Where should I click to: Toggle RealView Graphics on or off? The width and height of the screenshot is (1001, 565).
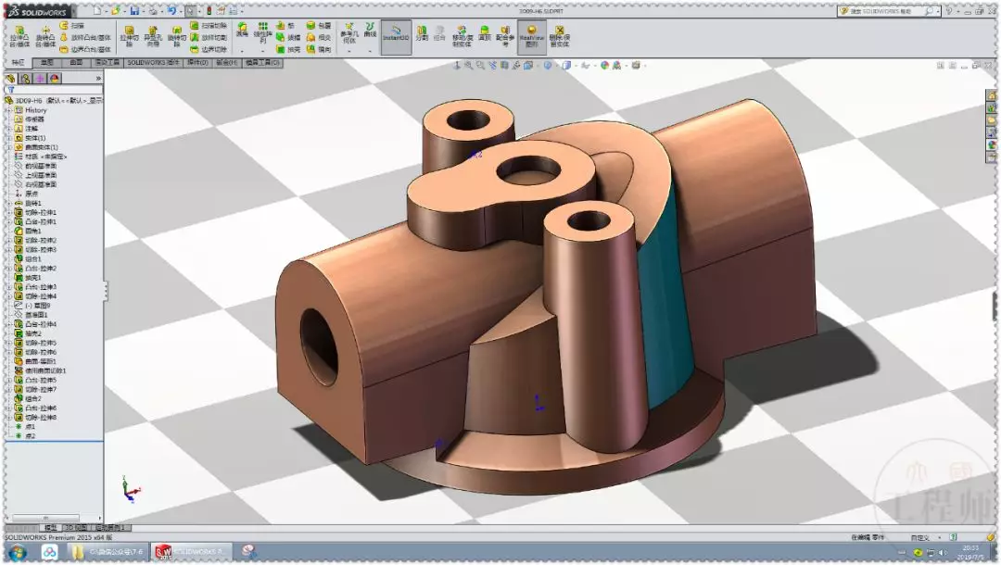tap(532, 36)
